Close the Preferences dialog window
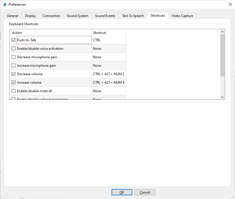235x199 pixels. (x=230, y=4)
